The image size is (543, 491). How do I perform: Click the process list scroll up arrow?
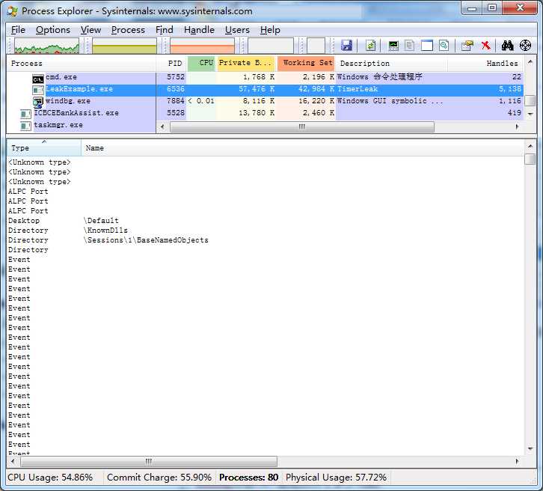point(530,62)
